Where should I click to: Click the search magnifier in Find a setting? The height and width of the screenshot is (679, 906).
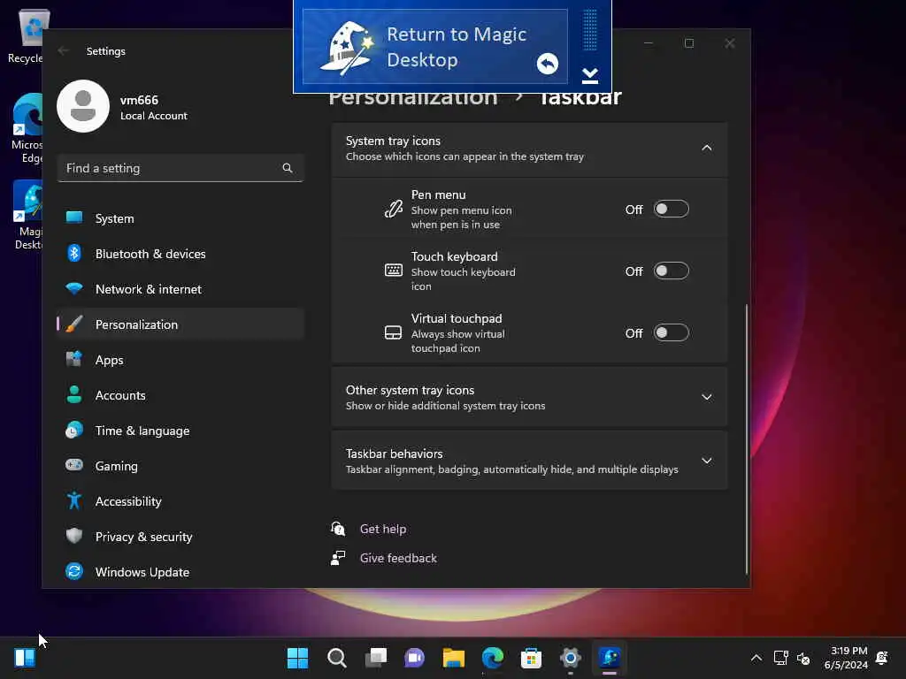point(288,168)
